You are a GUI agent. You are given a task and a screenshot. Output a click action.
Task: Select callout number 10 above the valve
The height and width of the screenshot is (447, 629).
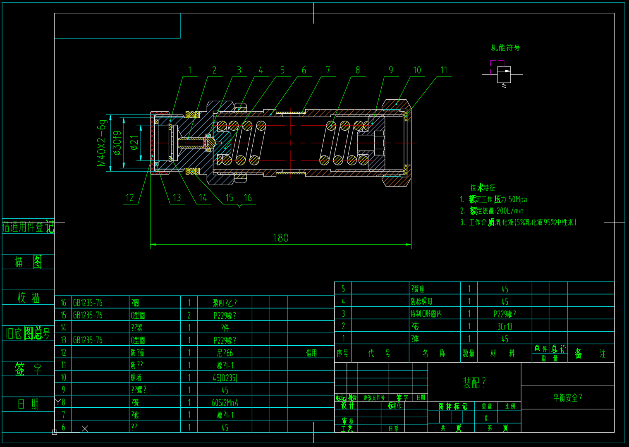[x=417, y=70]
